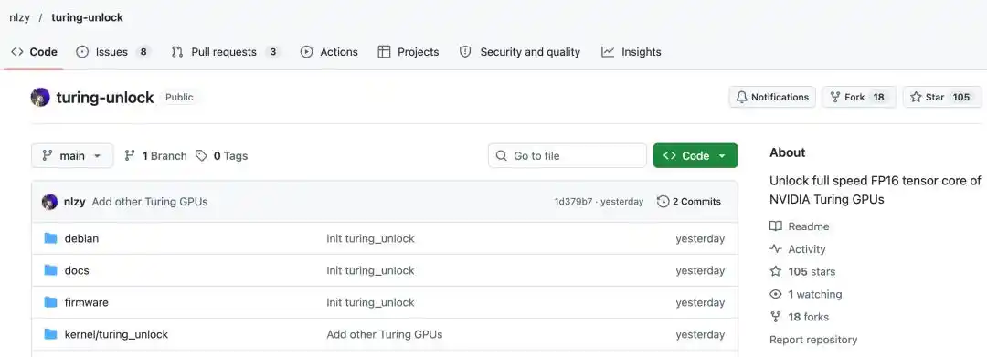Click the Activity pulse icon

point(776,249)
